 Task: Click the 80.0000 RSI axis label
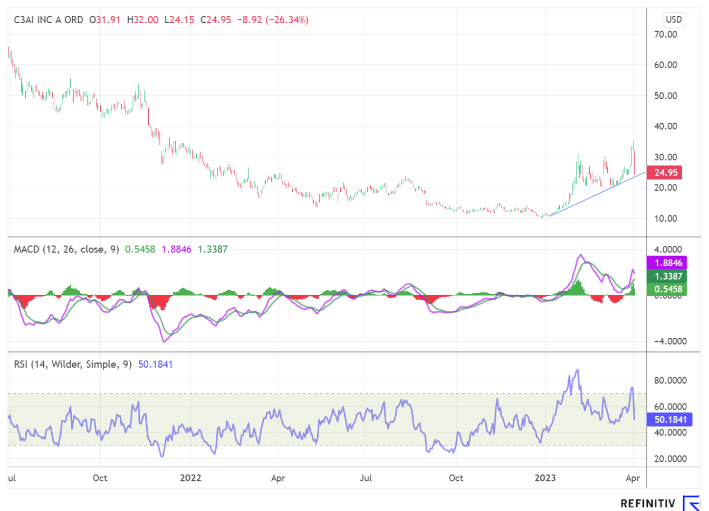point(670,380)
